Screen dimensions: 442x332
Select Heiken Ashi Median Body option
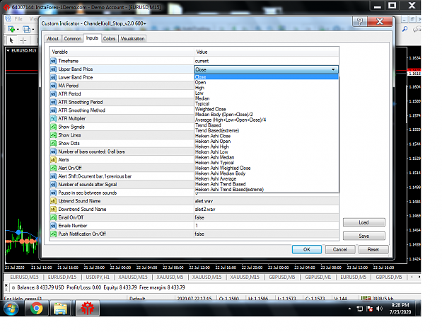pos(267,173)
